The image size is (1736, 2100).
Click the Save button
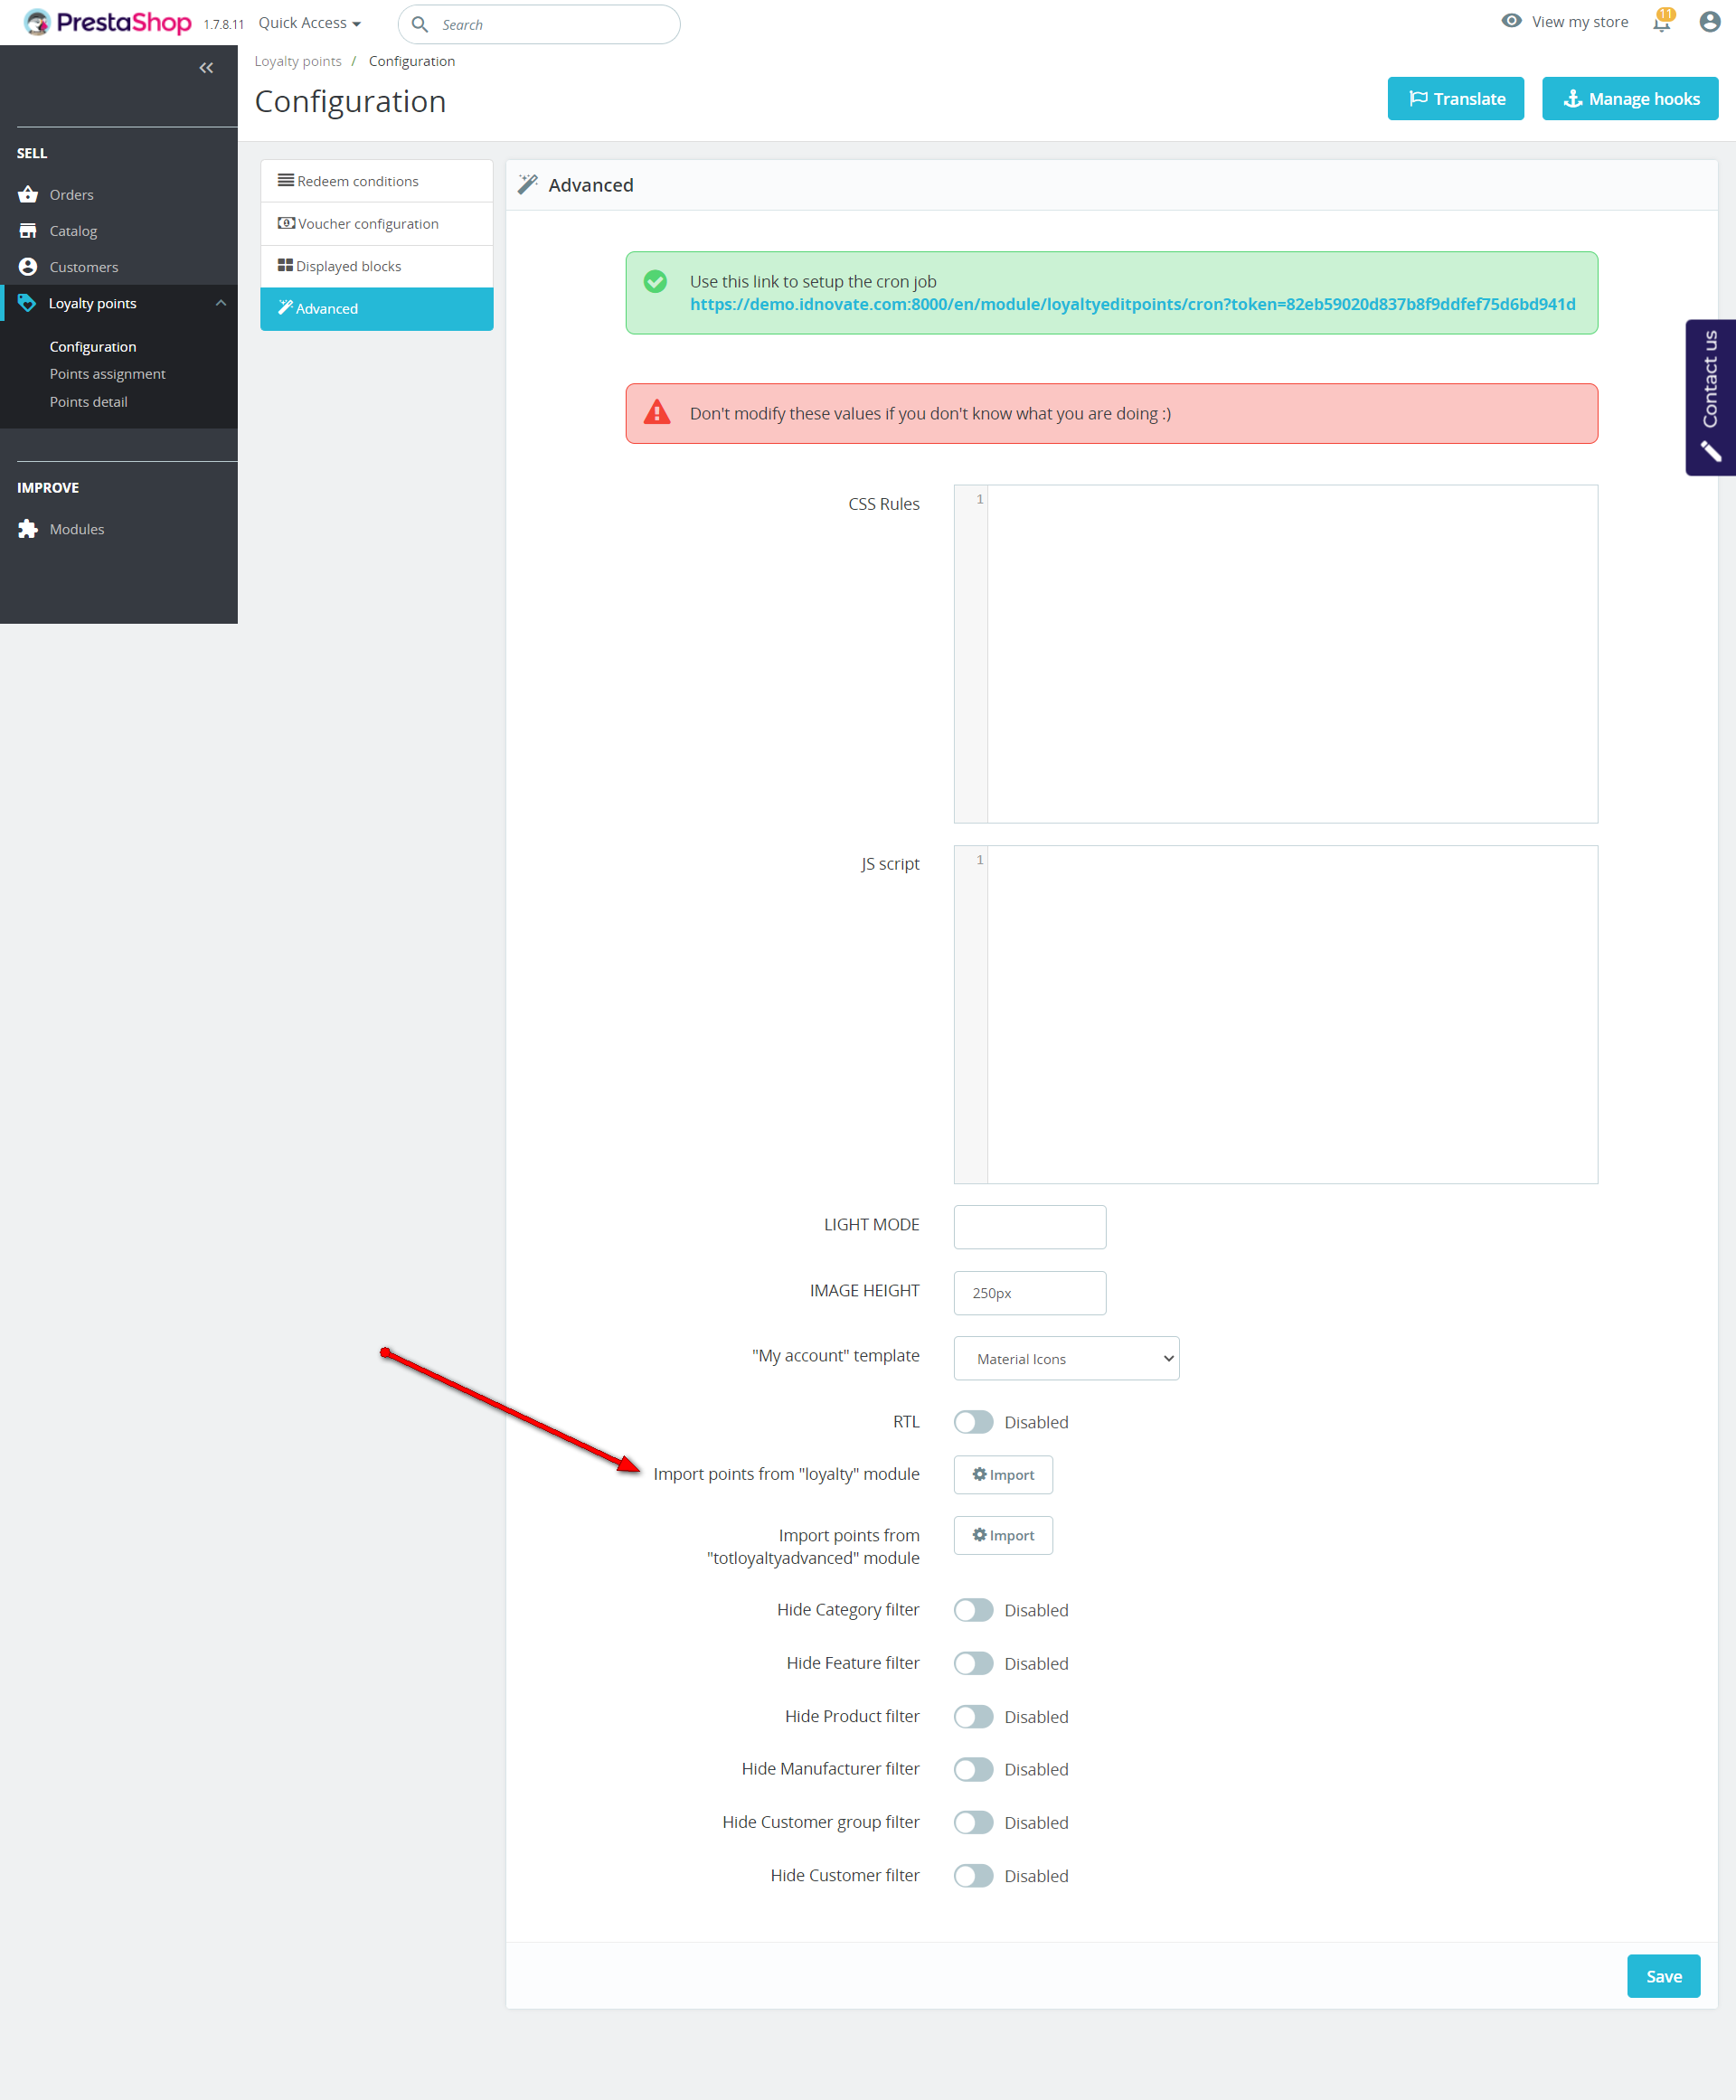[1663, 1976]
